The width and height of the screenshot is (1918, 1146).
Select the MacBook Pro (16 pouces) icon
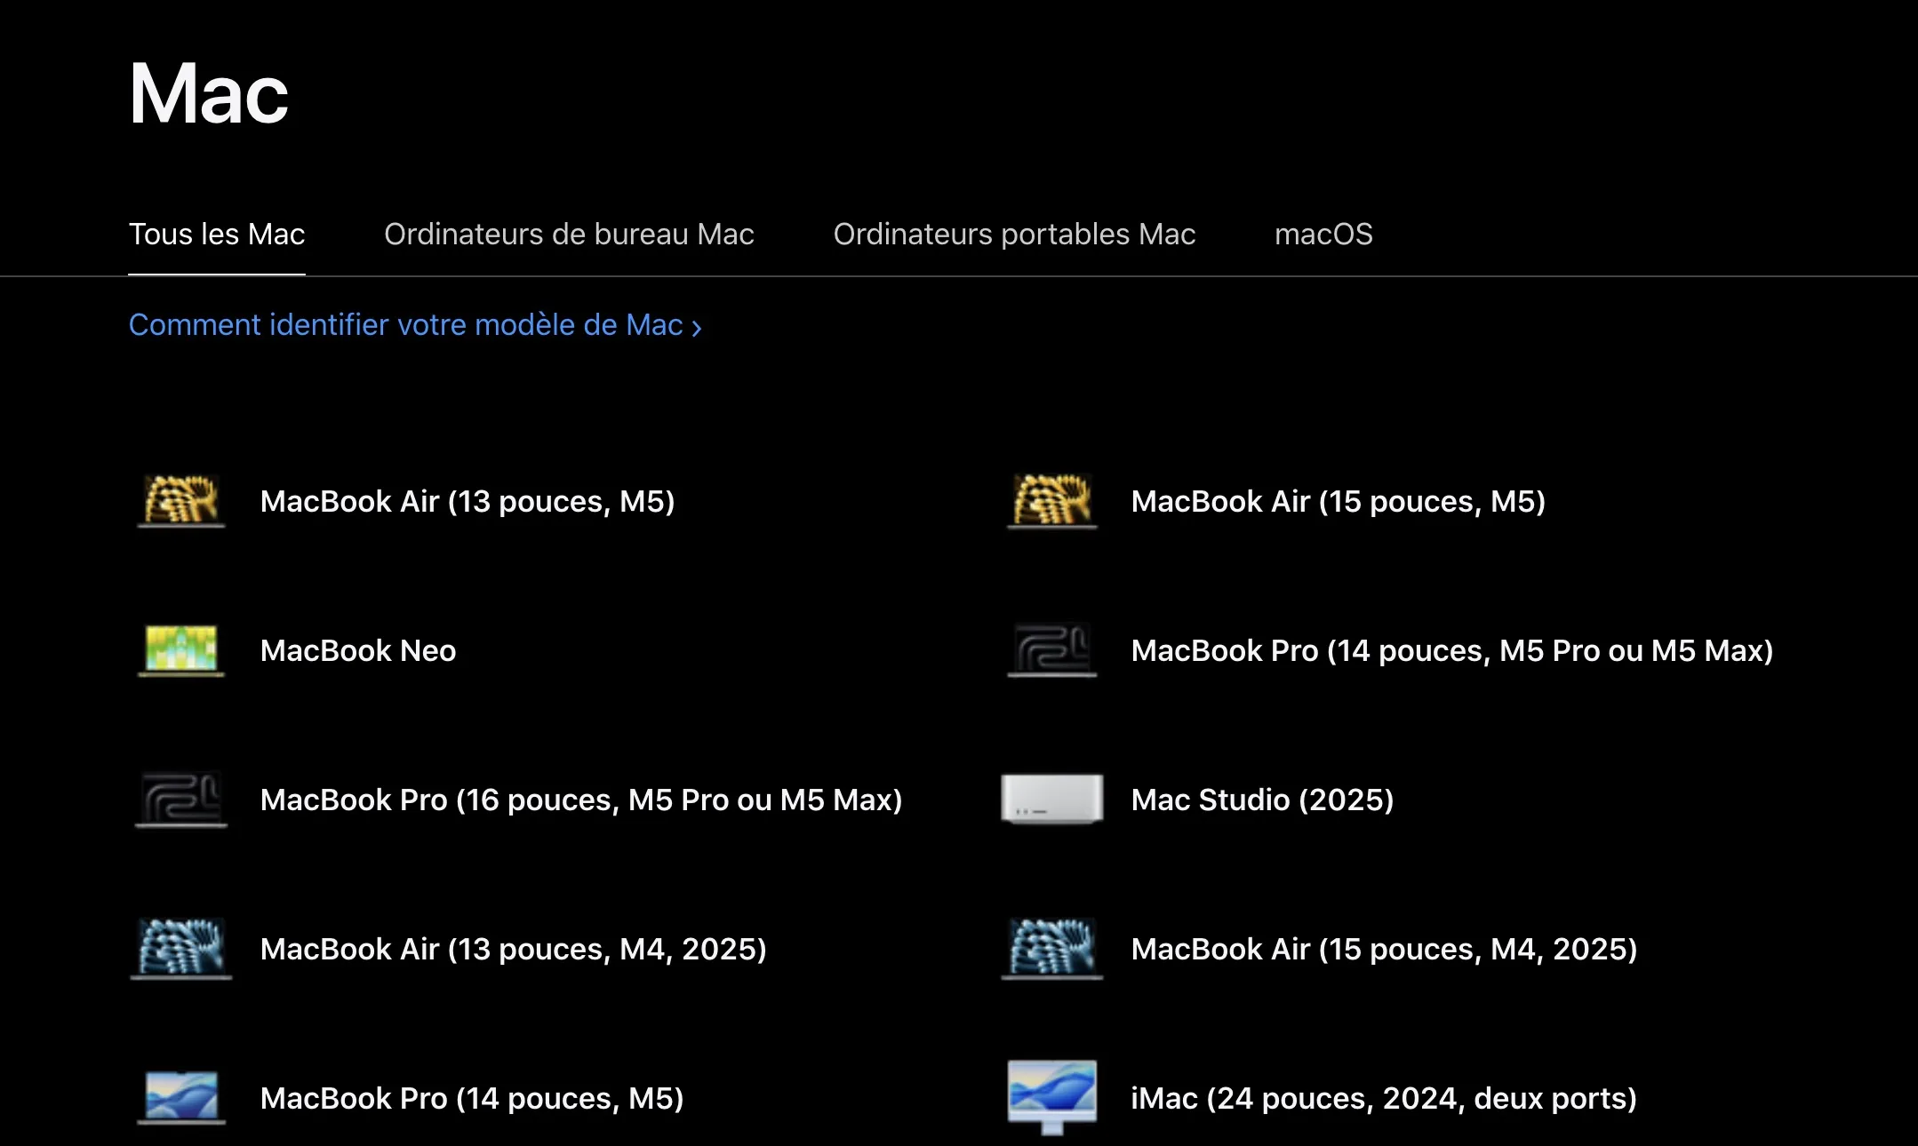180,800
